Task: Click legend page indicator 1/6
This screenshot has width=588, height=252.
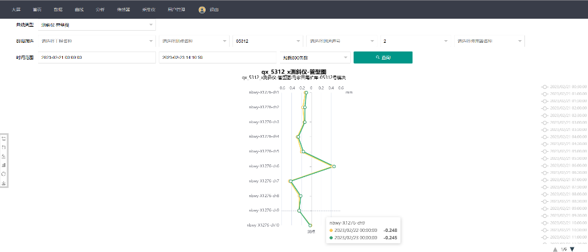Action: pyautogui.click(x=564, y=249)
